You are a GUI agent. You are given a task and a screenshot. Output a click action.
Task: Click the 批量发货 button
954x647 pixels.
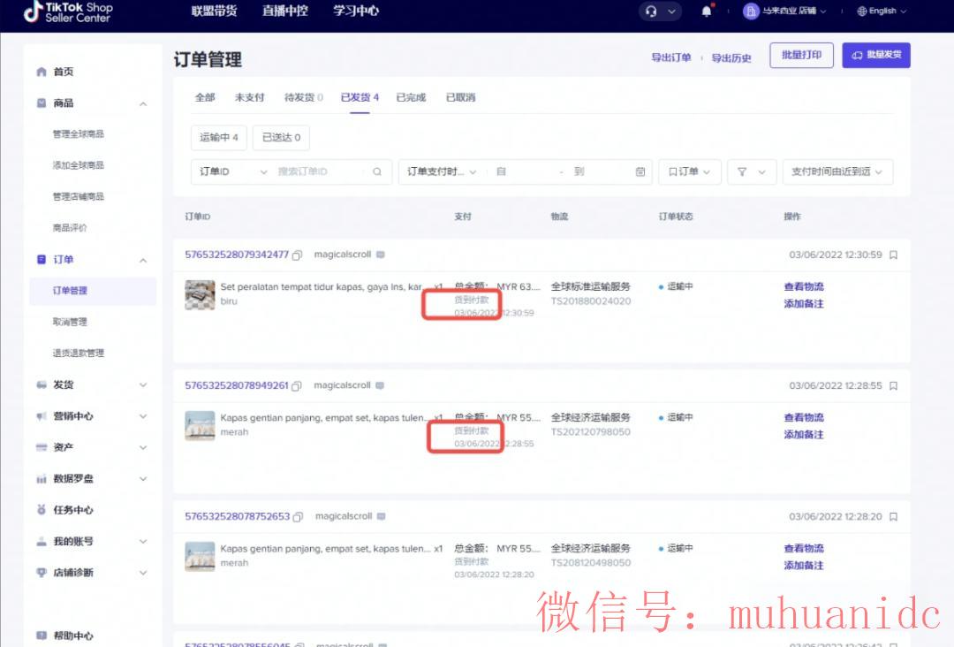coord(876,56)
